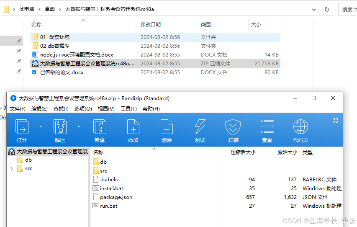The width and height of the screenshot is (357, 227).
Task: Click the db folder icon in file list
Action: [x=96, y=162]
